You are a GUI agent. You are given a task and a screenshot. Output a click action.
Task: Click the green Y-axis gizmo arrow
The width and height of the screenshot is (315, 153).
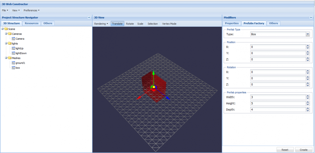click(153, 72)
